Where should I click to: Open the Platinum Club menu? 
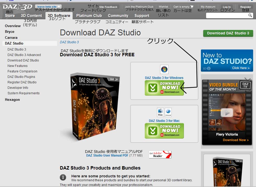(x=89, y=16)
